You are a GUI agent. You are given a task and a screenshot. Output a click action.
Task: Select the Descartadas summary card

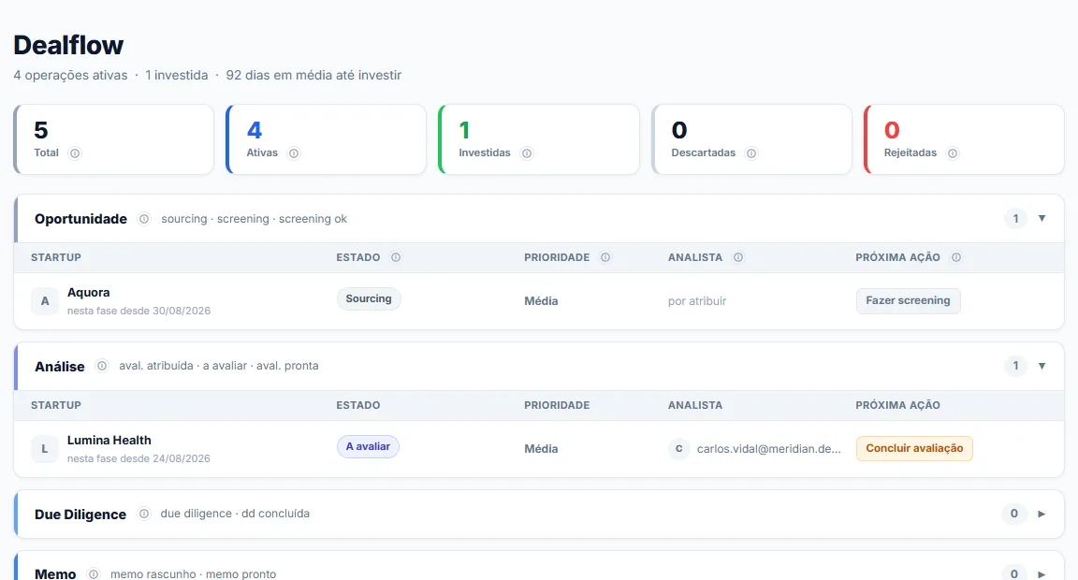(x=750, y=139)
